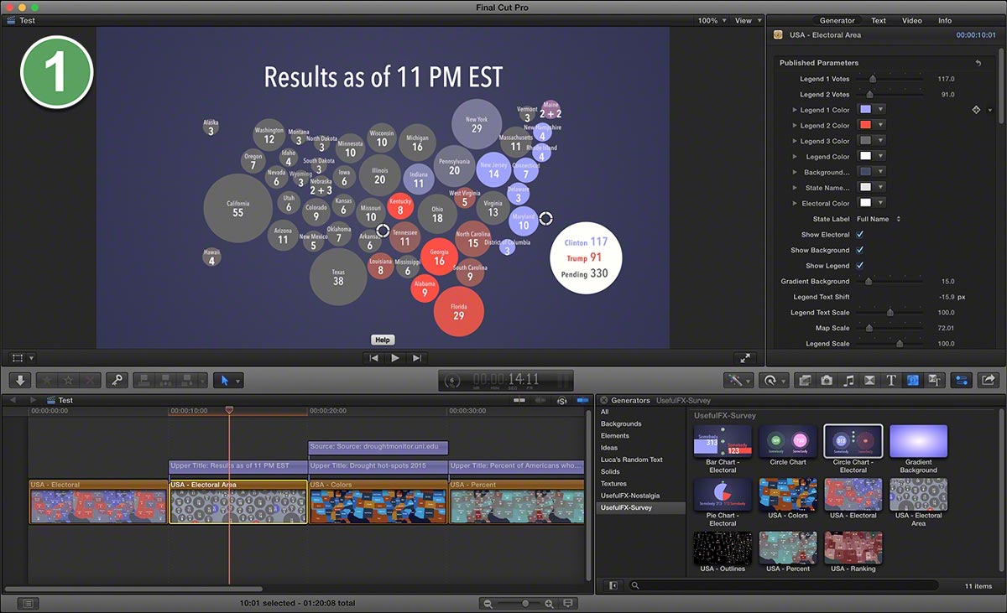1007x613 pixels.
Task: Open the State Label Full Name dropdown
Action: 879,219
